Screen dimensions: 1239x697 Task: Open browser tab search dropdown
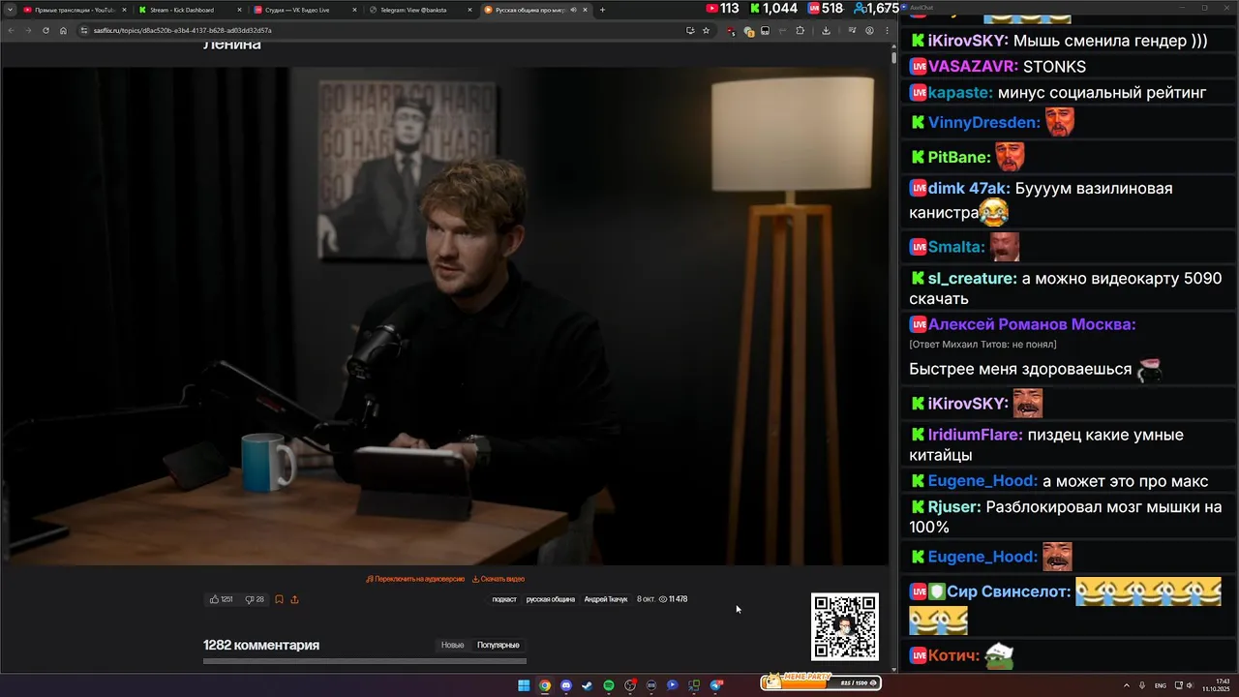[10, 10]
